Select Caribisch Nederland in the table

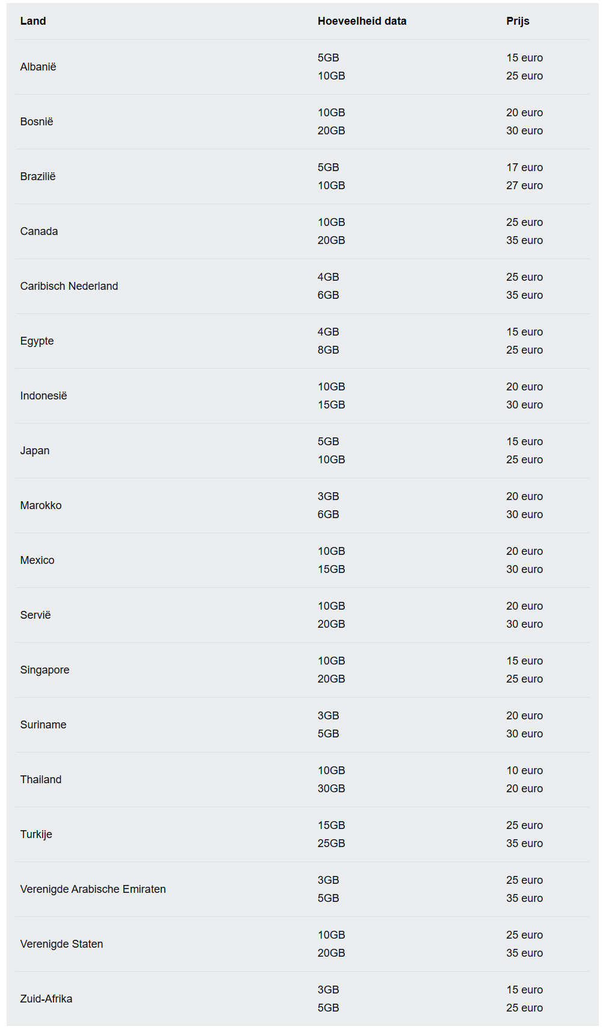click(69, 286)
